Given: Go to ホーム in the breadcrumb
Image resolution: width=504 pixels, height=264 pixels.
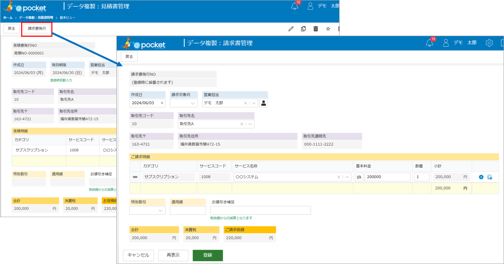Looking at the screenshot, I should [x=8, y=18].
